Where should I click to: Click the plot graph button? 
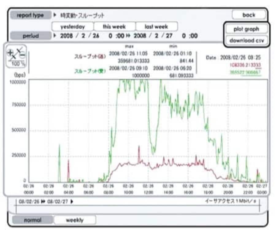[247, 29]
